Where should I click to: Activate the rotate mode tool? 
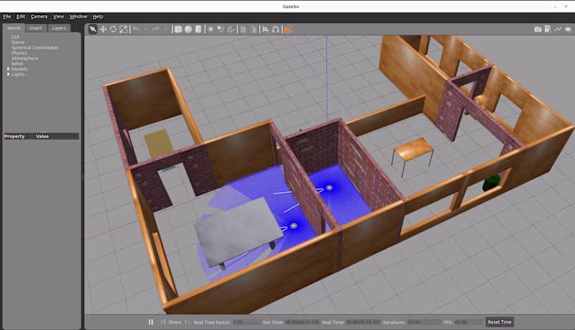pyautogui.click(x=114, y=29)
